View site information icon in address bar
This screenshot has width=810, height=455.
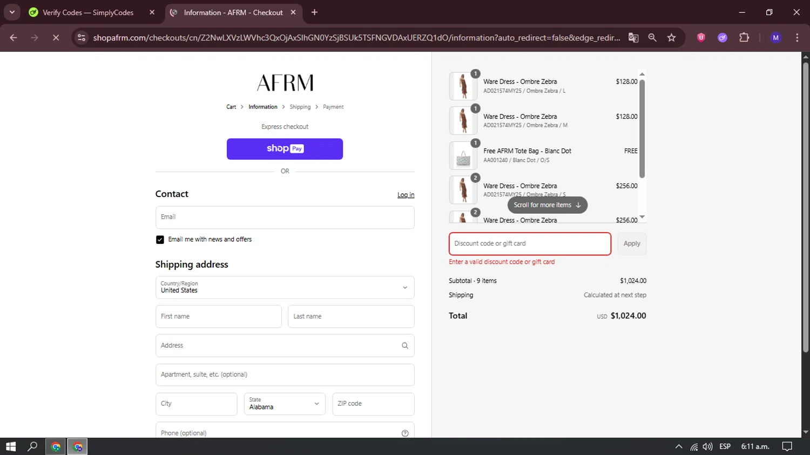point(82,38)
